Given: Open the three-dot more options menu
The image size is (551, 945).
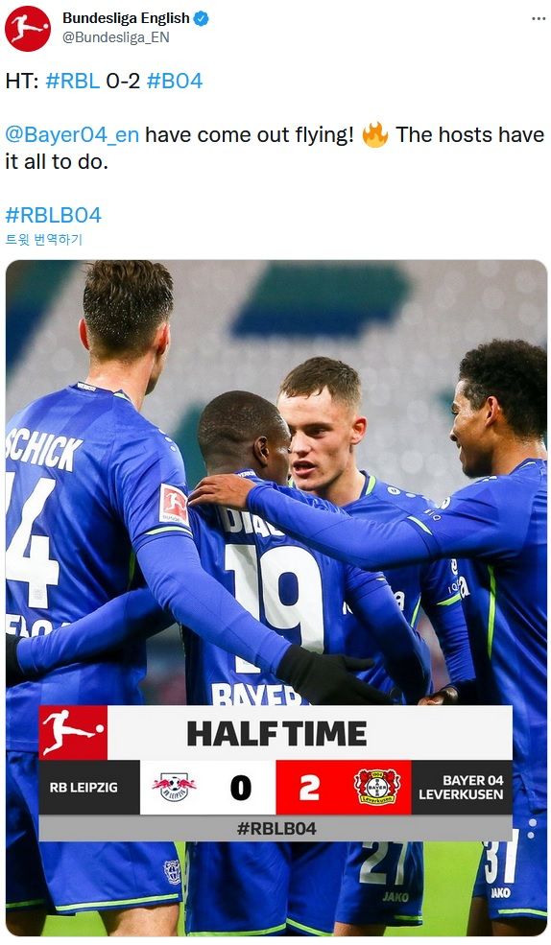Looking at the screenshot, I should pos(539,19).
